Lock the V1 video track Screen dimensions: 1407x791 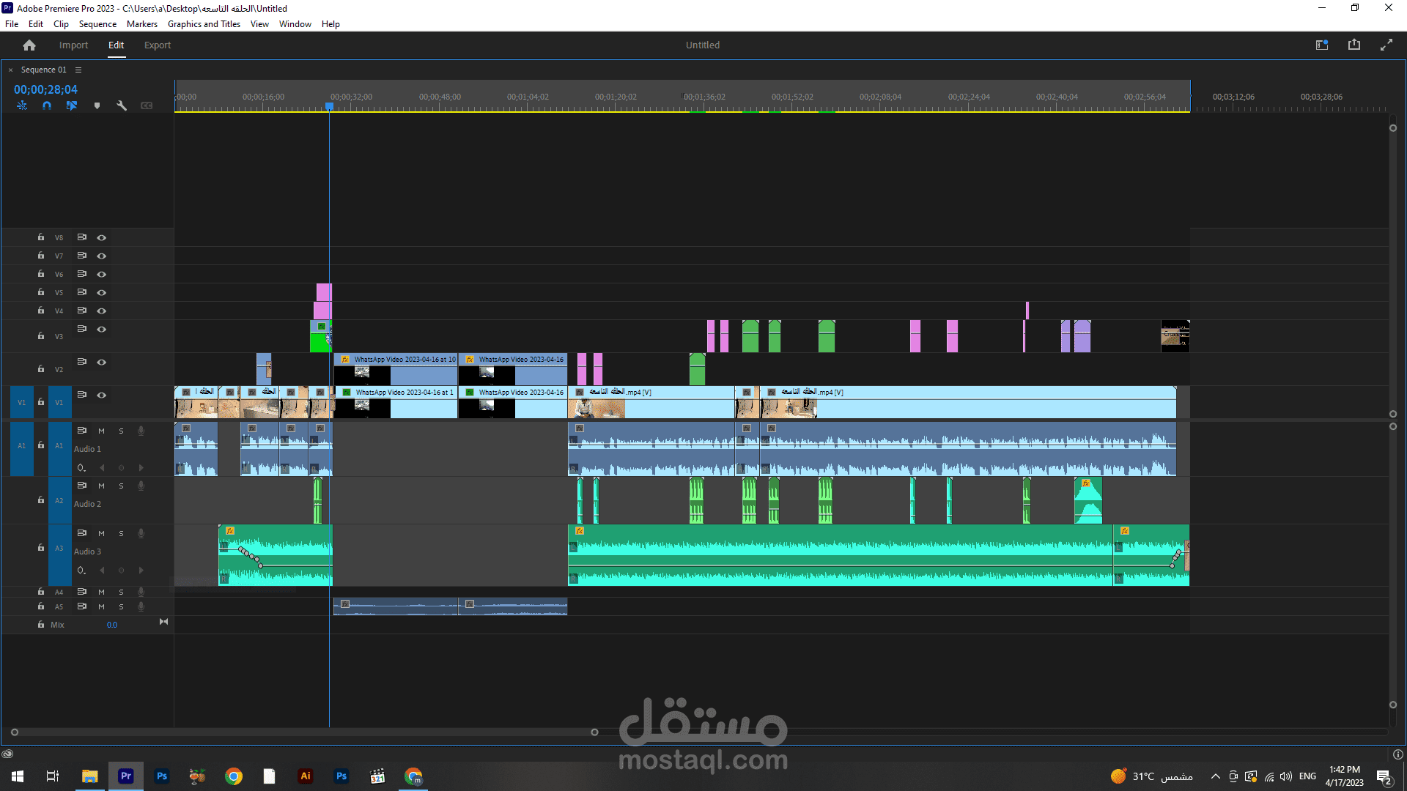[41, 402]
